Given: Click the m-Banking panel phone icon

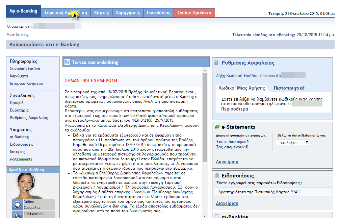Looking at the screenshot, I should (217, 216).
